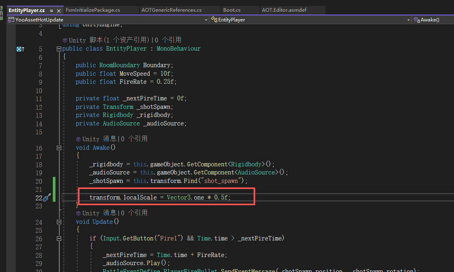Click the _nextFireTime declaration on line 11
The image size is (454, 272).
145,98
